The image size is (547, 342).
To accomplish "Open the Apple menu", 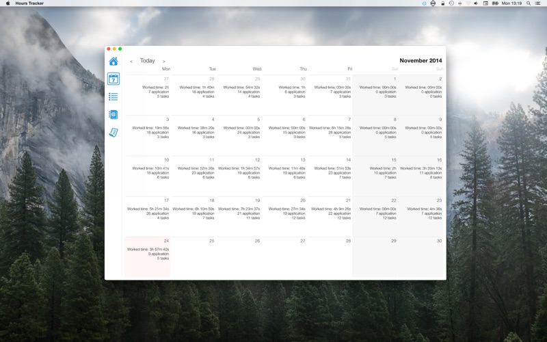I will pyautogui.click(x=8, y=3).
